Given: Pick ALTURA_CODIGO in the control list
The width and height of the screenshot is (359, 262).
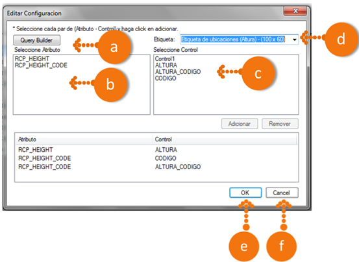Looking at the screenshot, I should pos(178,72).
